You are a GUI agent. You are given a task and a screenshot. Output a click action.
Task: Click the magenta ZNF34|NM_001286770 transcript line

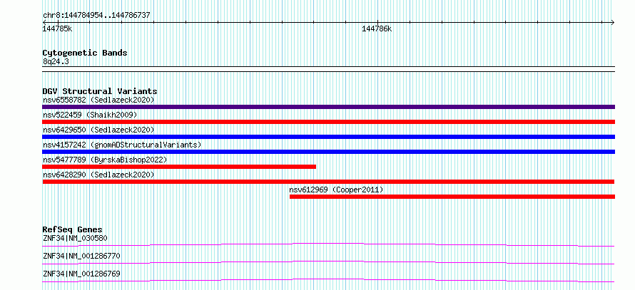click(328, 262)
